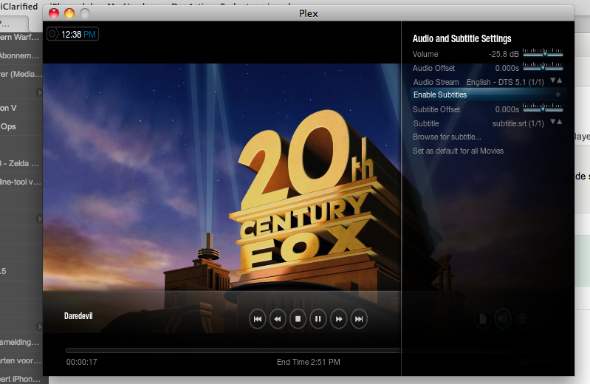Image resolution: width=590 pixels, height=384 pixels.
Task: Select 'Abonnem...' row in background sidebar
Action: 19,55
